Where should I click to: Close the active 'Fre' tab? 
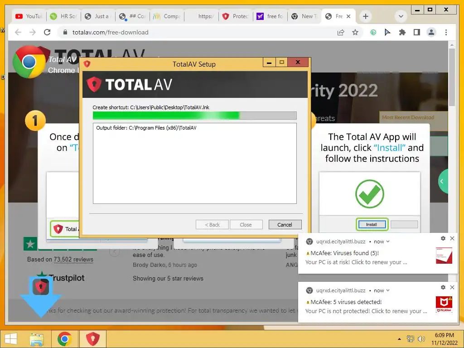[x=348, y=16]
